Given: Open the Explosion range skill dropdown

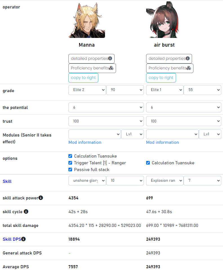Looking at the screenshot, I should [x=165, y=181].
